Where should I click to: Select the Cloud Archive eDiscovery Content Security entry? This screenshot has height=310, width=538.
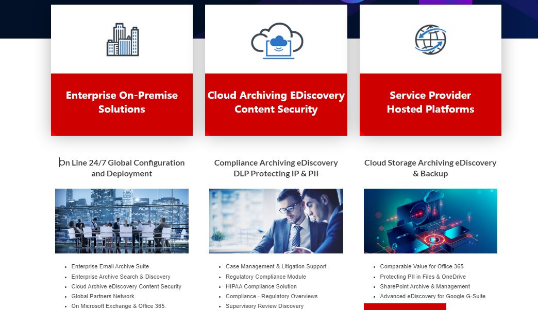pyautogui.click(x=126, y=286)
